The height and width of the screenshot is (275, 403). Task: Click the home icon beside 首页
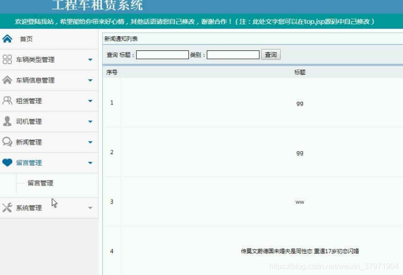coord(7,39)
